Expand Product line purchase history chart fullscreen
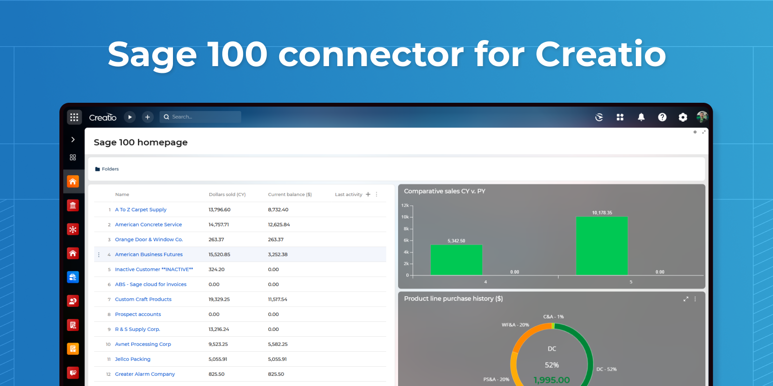 [686, 299]
